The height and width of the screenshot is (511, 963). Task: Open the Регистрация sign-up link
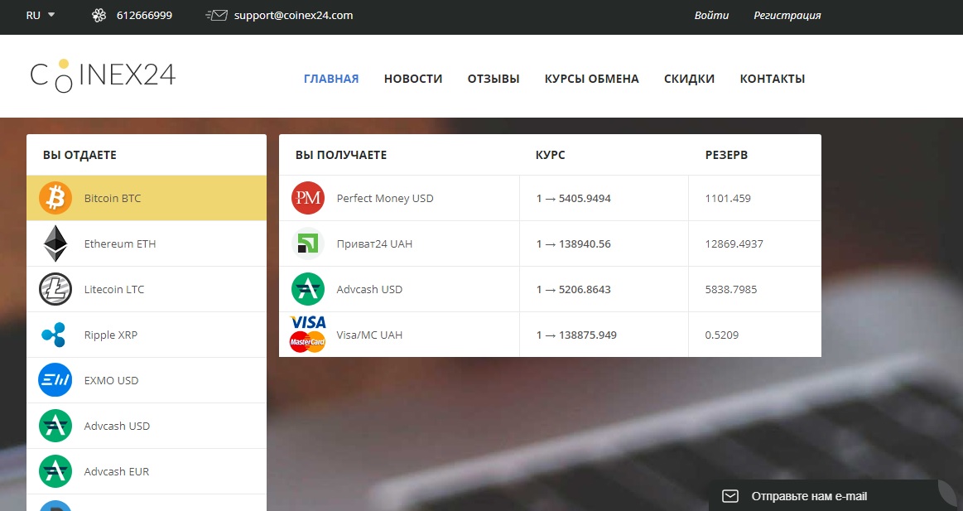pos(787,15)
